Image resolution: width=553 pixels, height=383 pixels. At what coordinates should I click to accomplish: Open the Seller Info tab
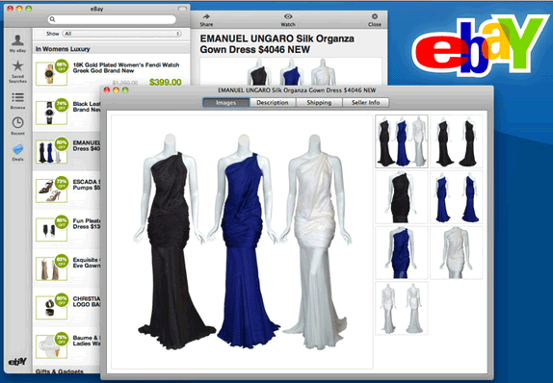[x=366, y=103]
